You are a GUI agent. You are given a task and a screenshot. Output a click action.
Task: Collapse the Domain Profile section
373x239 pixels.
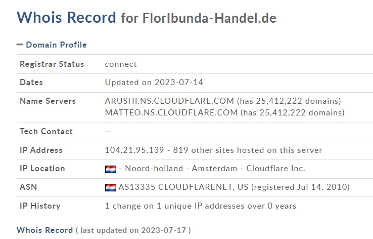(20, 45)
